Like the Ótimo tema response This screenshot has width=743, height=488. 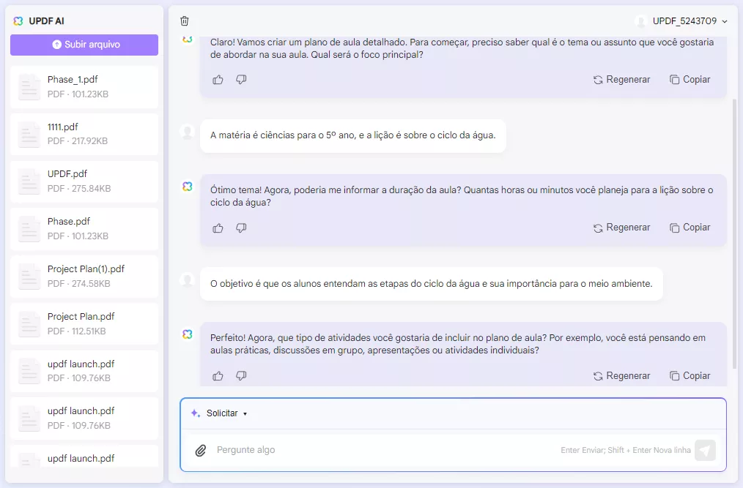point(218,228)
